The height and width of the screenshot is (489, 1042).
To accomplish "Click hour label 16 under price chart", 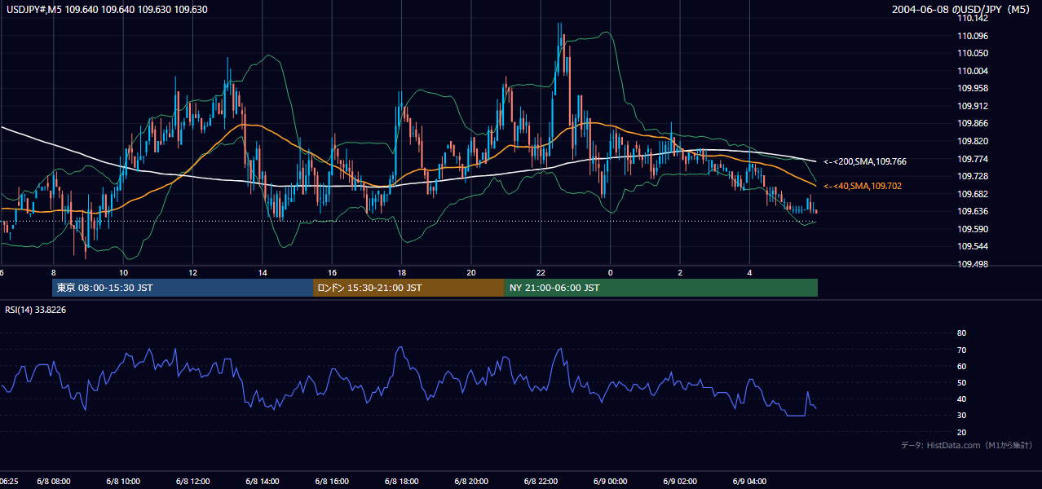I will click(x=332, y=272).
